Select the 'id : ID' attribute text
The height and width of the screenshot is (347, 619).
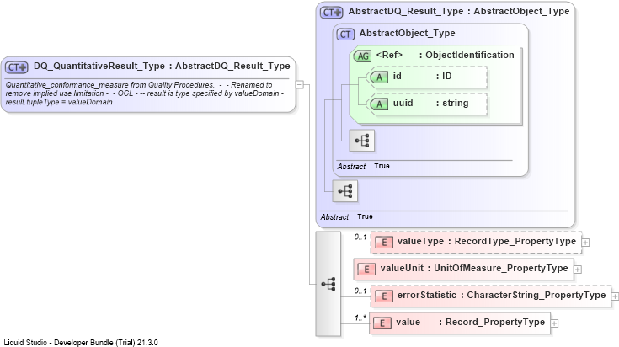point(423,76)
